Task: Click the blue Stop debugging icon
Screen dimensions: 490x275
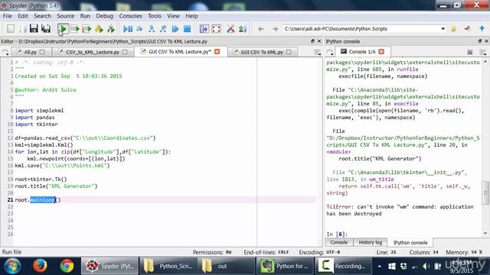Action: point(187,29)
